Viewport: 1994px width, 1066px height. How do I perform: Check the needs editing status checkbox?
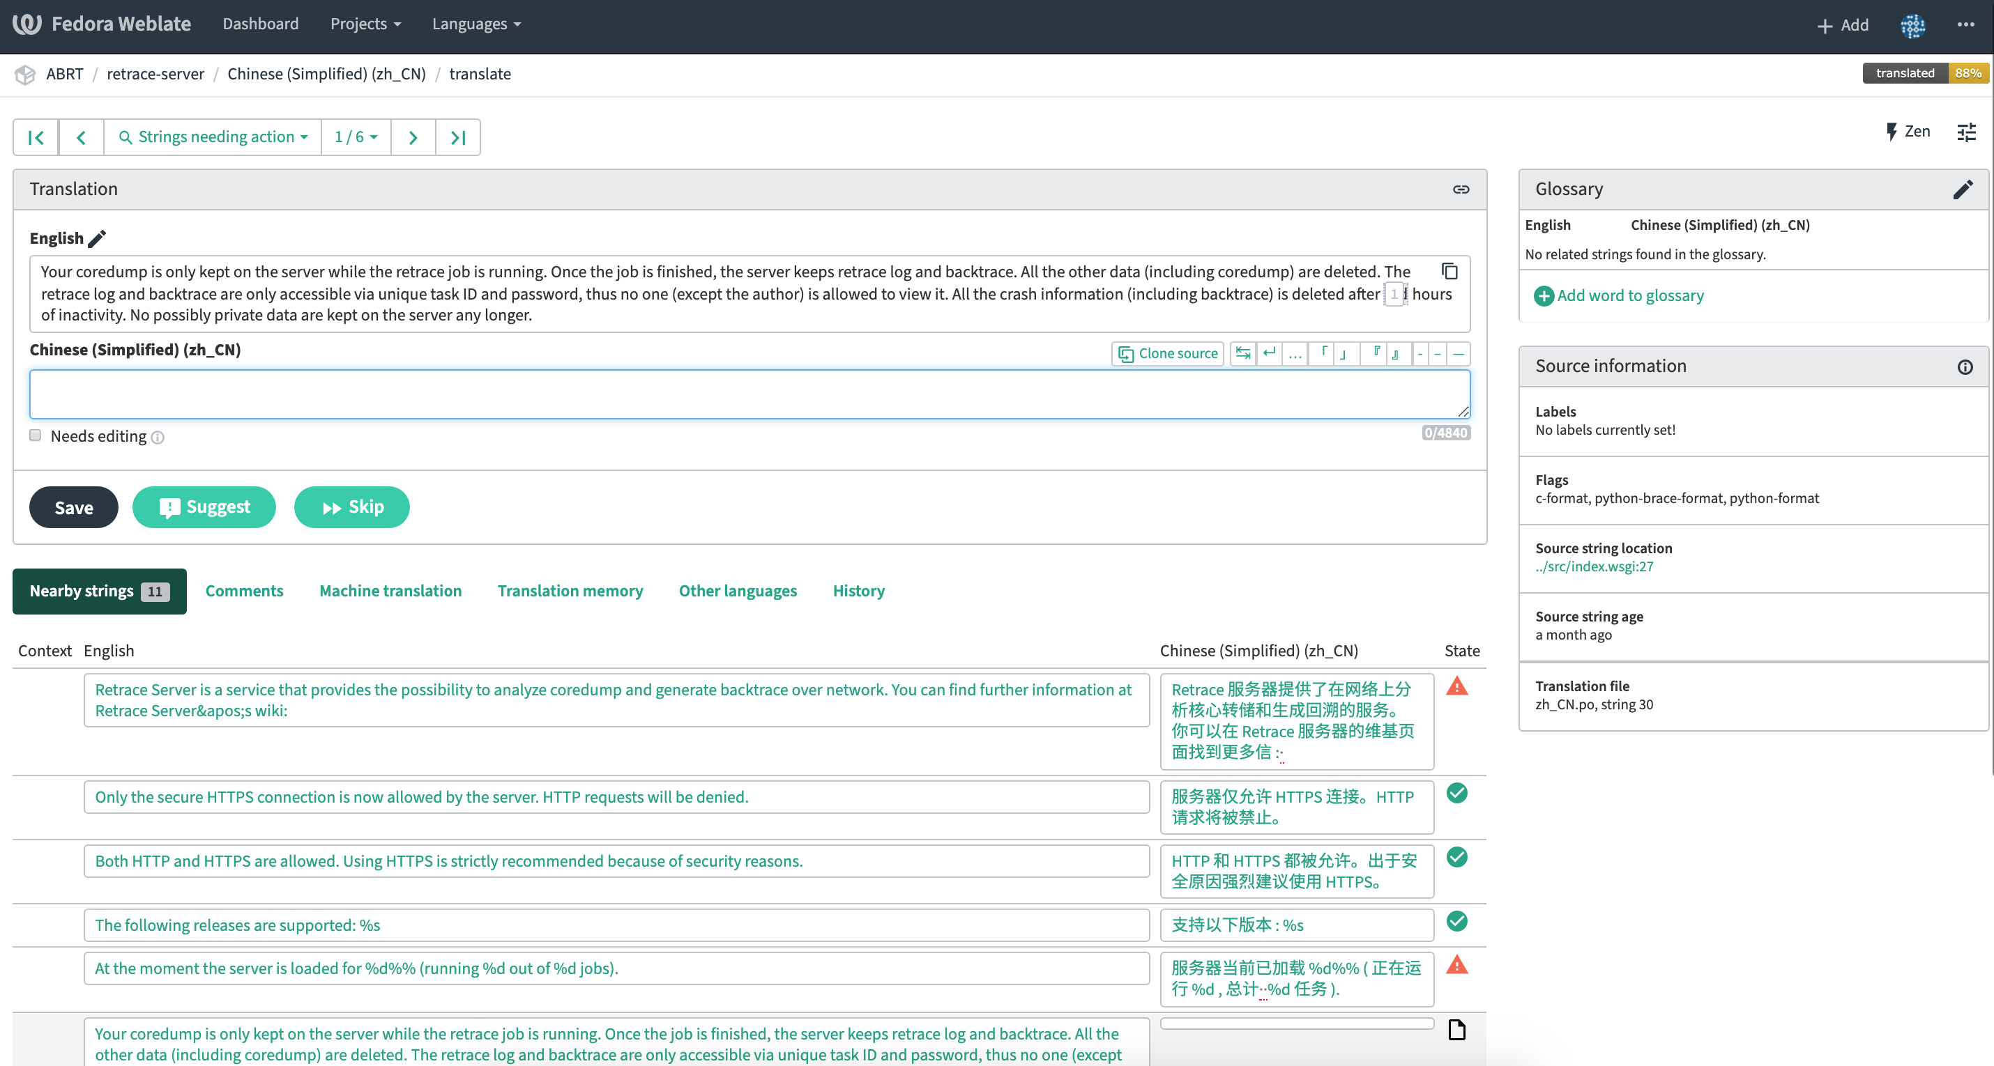(36, 435)
